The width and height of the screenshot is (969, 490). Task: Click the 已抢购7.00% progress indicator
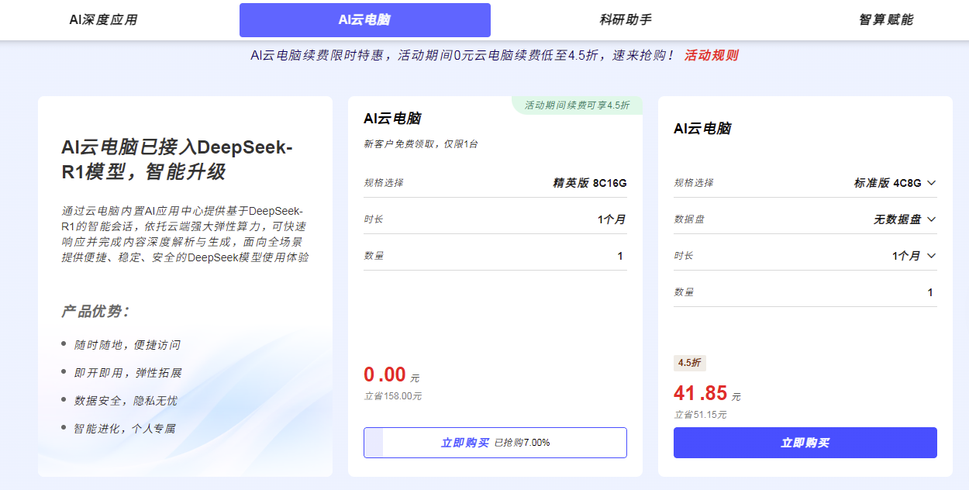(x=522, y=443)
